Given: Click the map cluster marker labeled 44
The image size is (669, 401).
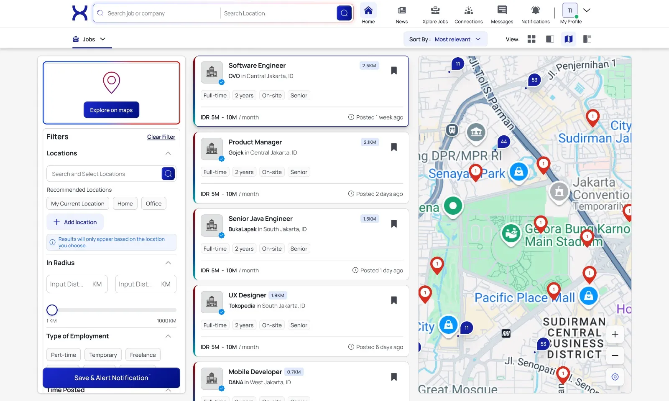Looking at the screenshot, I should pyautogui.click(x=504, y=142).
